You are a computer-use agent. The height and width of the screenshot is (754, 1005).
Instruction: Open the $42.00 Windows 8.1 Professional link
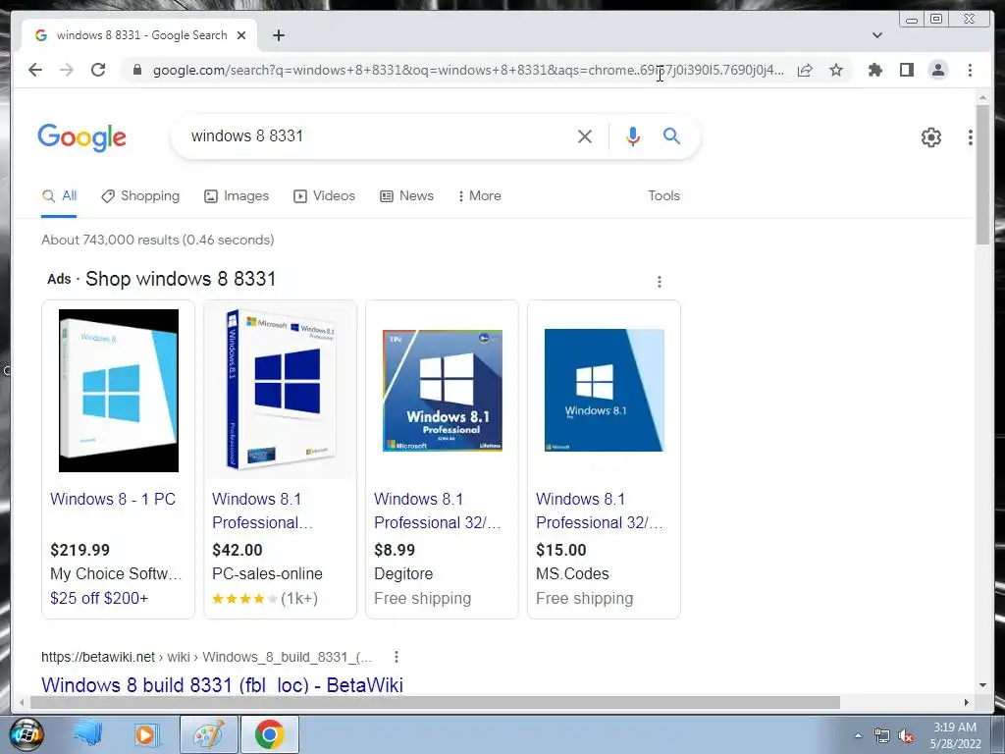(262, 511)
